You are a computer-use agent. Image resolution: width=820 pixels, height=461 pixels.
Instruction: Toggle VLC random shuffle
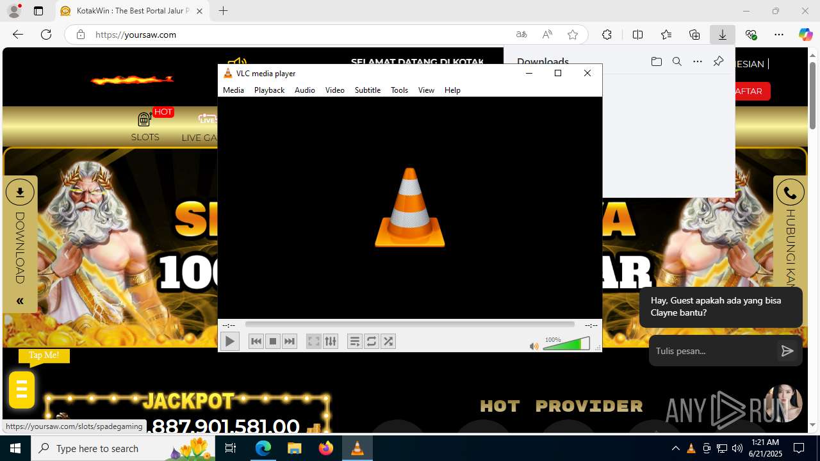click(x=388, y=341)
